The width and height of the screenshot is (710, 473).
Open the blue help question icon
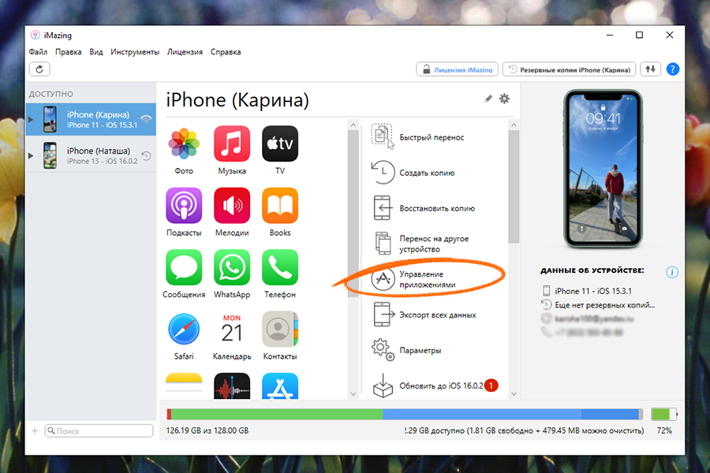click(x=673, y=69)
